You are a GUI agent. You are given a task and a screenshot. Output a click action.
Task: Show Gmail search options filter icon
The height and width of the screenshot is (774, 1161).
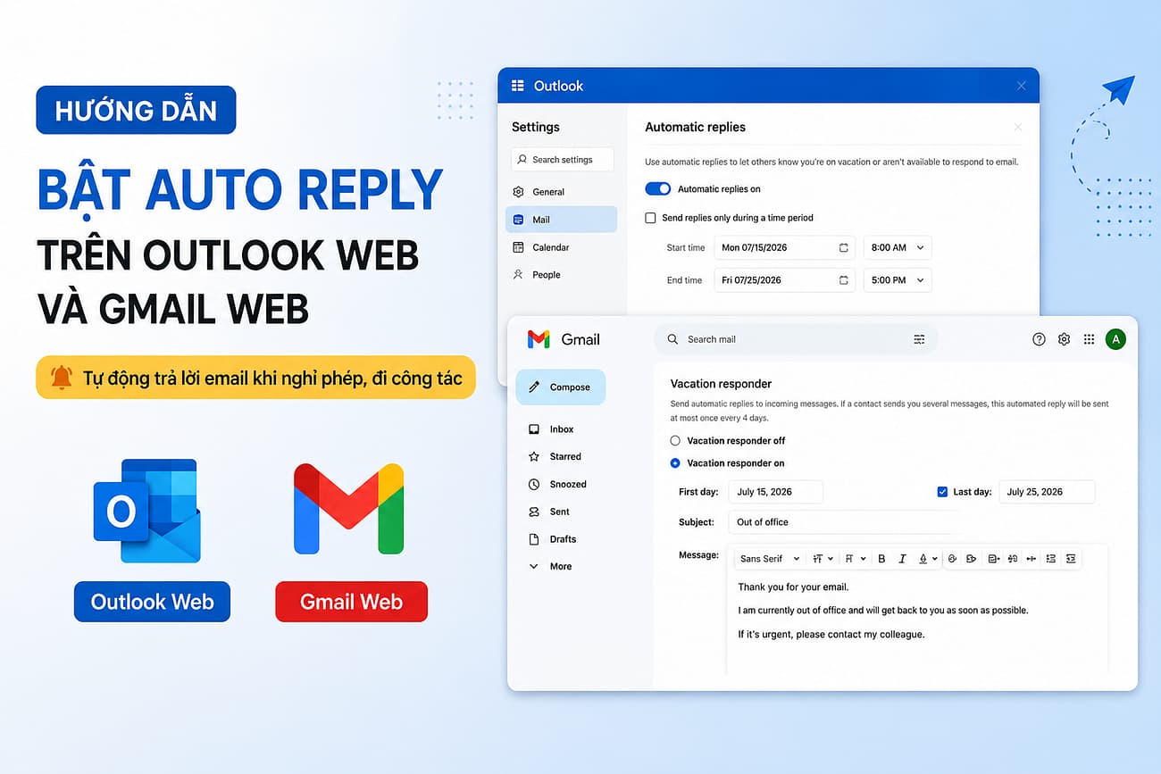click(919, 339)
